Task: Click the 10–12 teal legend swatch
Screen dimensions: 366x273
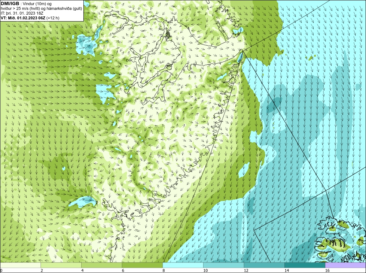Action: click(x=224, y=265)
